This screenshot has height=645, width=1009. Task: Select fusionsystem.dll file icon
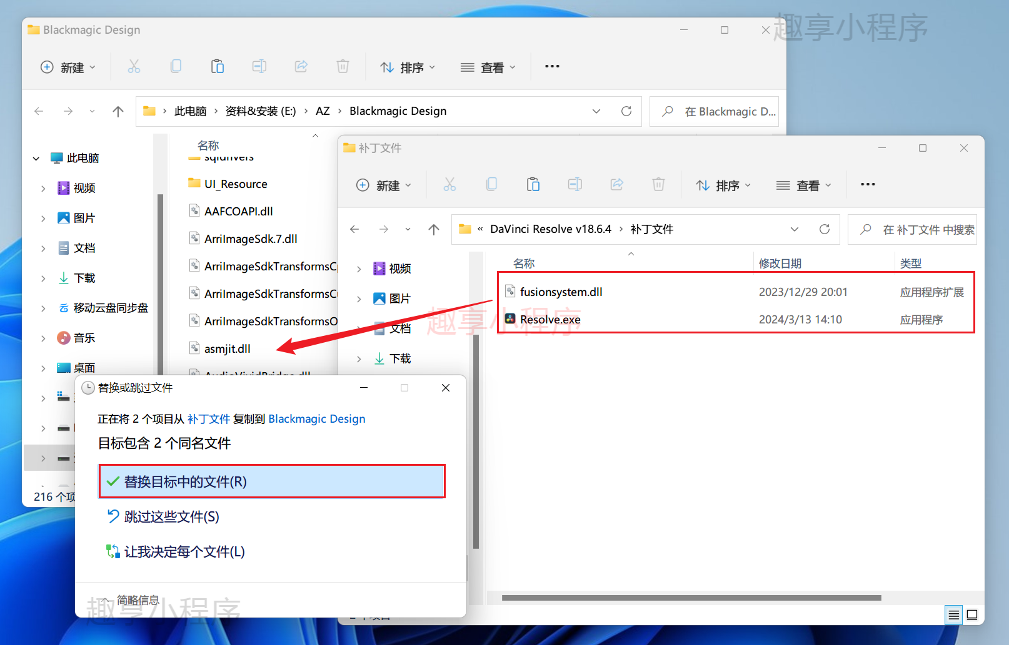click(510, 292)
